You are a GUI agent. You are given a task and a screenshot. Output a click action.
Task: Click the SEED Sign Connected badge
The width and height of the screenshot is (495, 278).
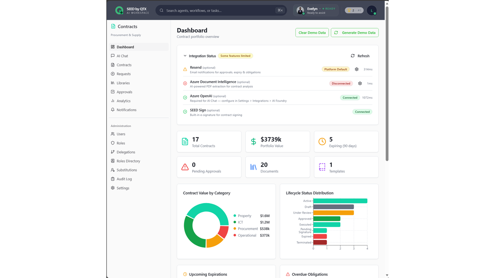coord(362,112)
